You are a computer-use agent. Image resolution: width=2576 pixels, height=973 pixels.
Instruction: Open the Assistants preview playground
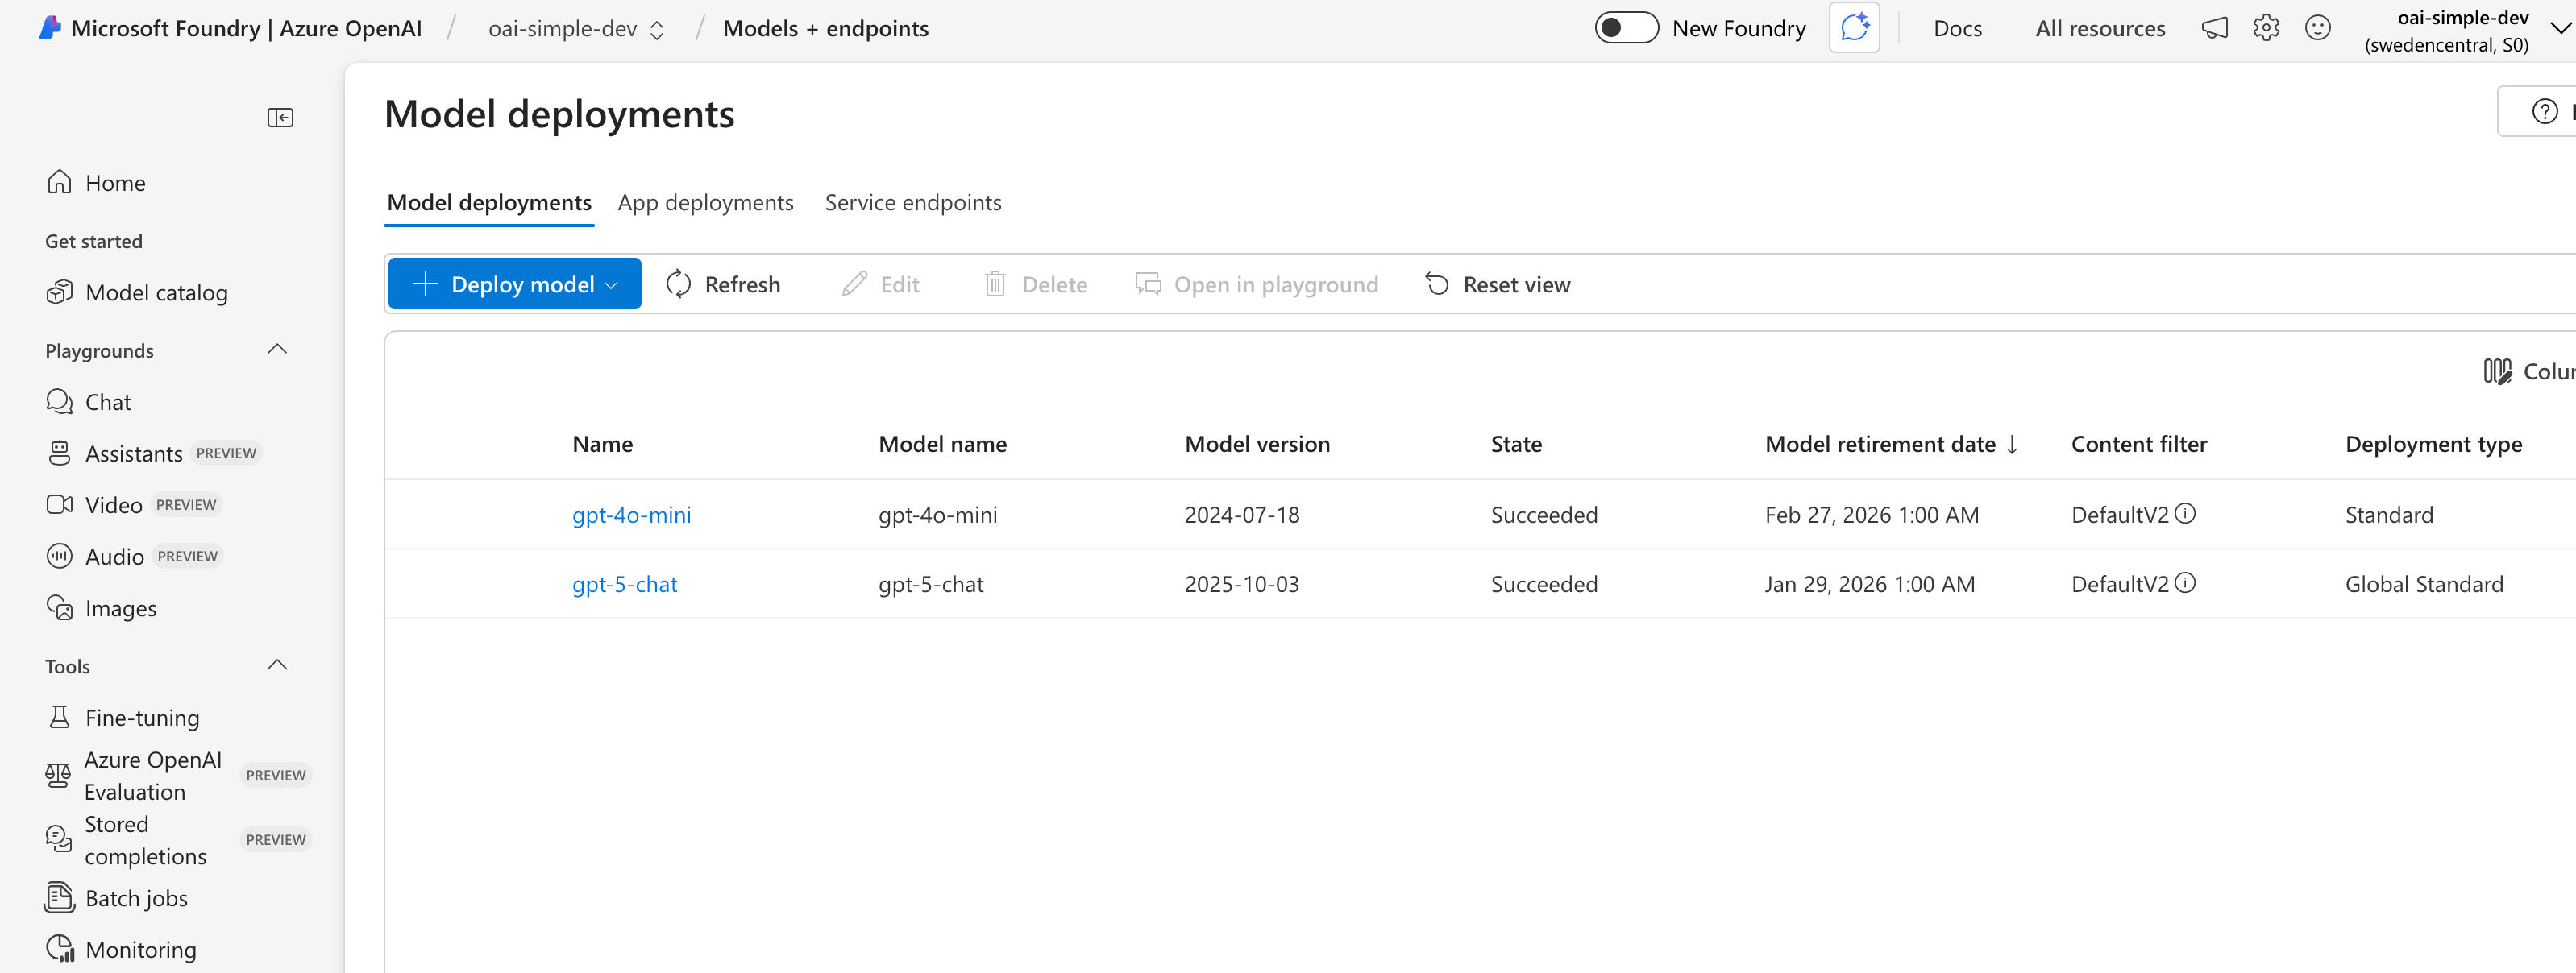click(153, 453)
